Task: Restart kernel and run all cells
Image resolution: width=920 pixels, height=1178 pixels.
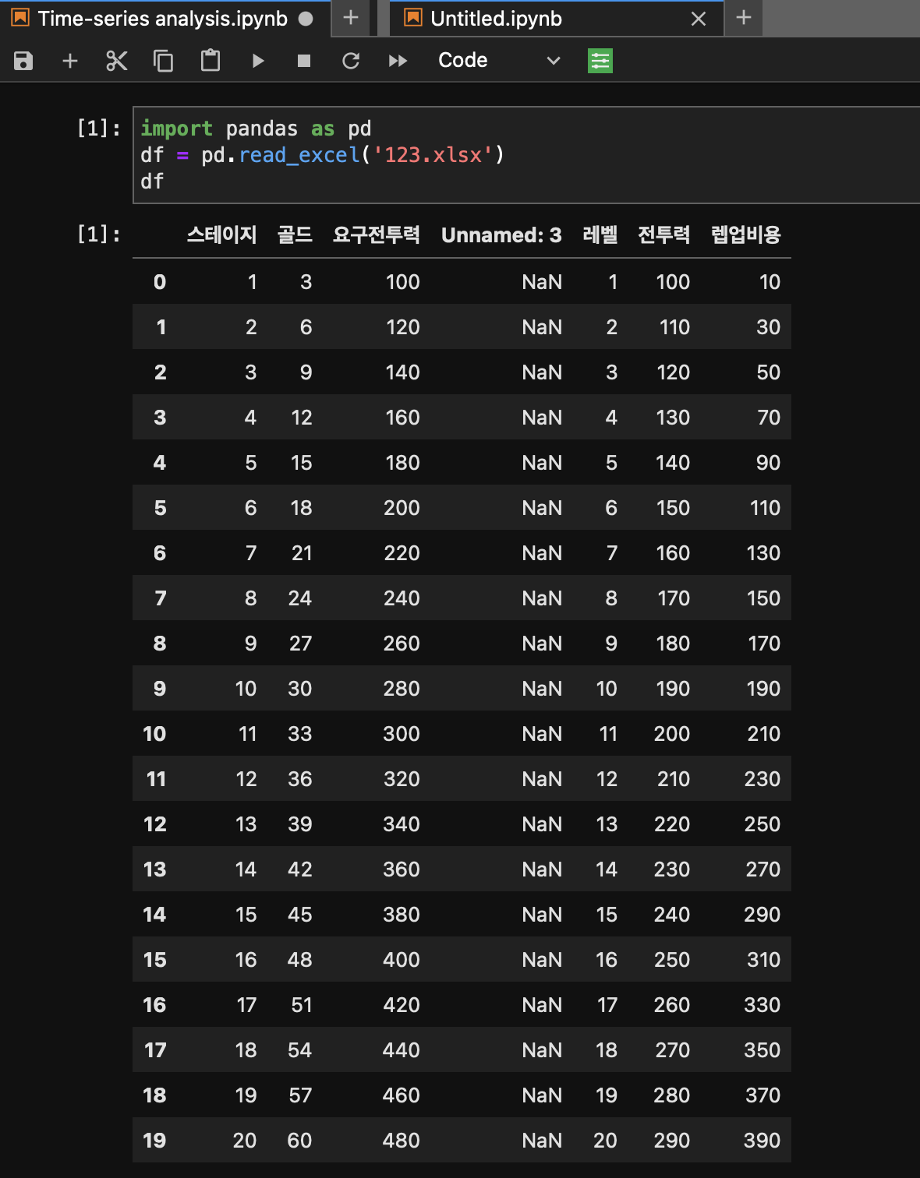Action: coord(398,61)
